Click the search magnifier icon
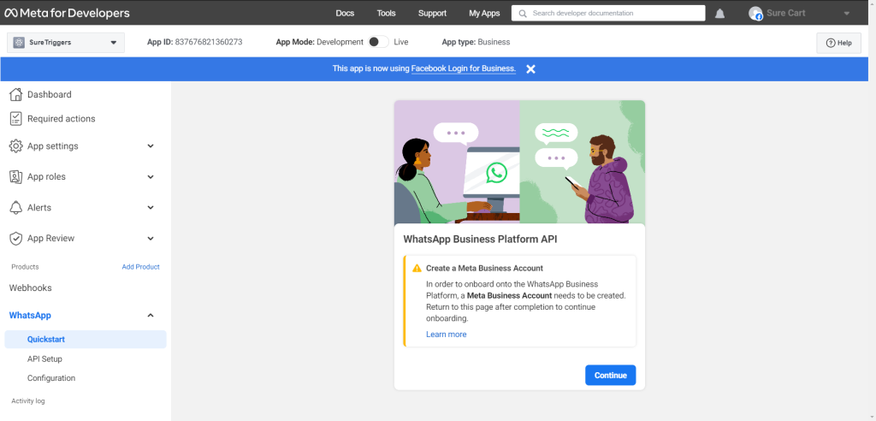Viewport: 876px width, 421px height. pyautogui.click(x=523, y=14)
